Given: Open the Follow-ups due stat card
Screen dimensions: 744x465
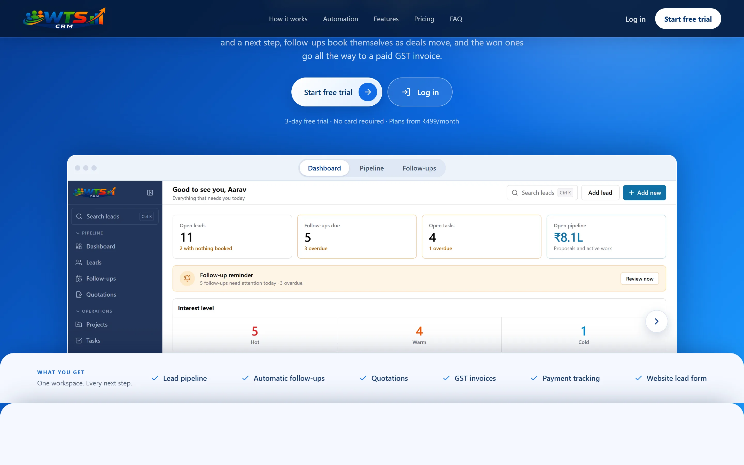Looking at the screenshot, I should coord(357,236).
